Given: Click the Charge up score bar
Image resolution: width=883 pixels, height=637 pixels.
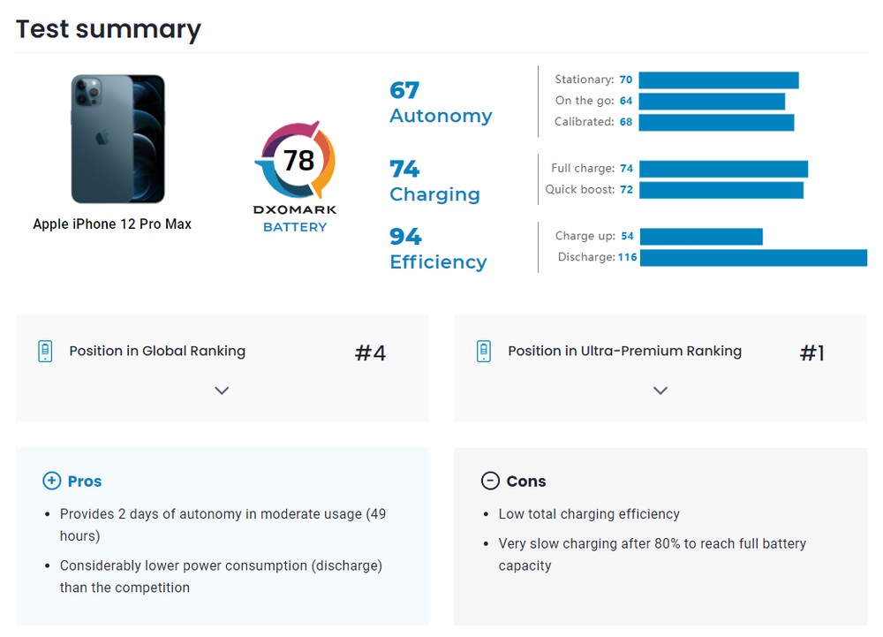Looking at the screenshot, I should tap(699, 237).
